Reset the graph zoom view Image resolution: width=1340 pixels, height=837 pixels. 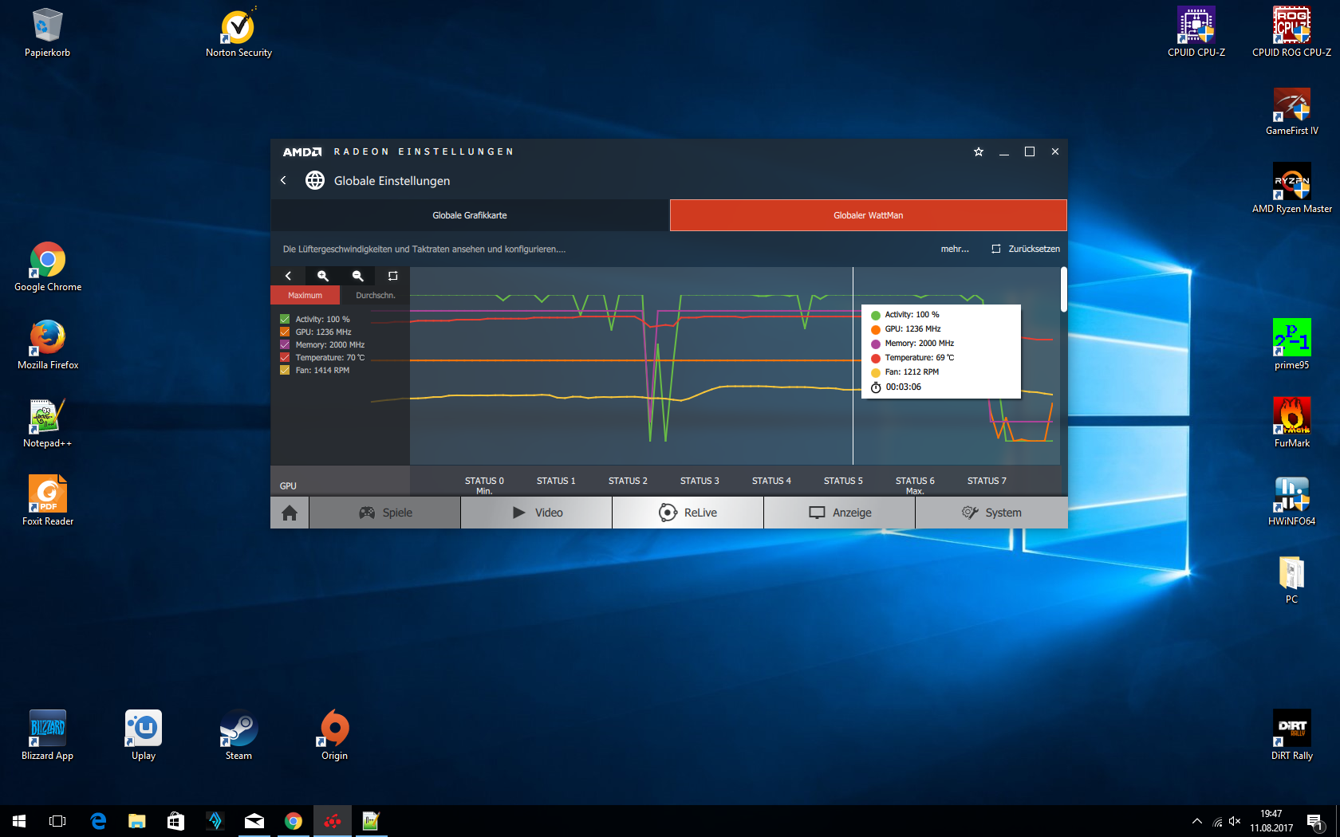pyautogui.click(x=393, y=276)
